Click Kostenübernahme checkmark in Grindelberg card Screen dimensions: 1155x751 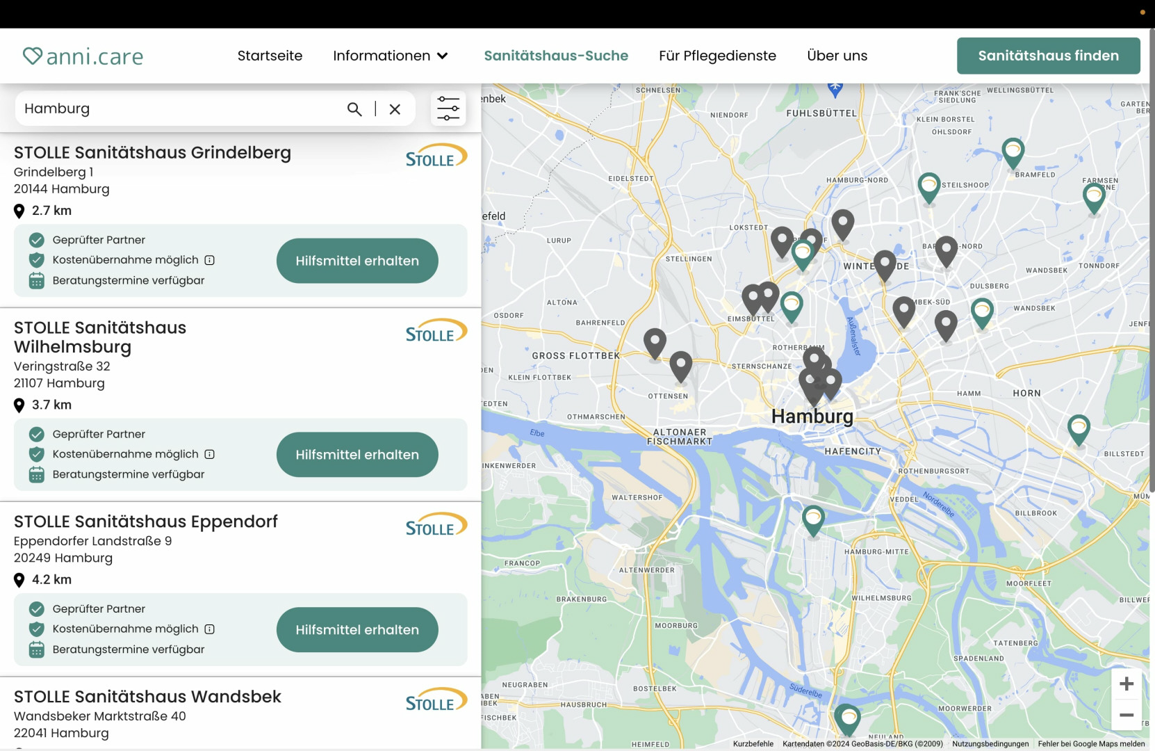tap(37, 260)
